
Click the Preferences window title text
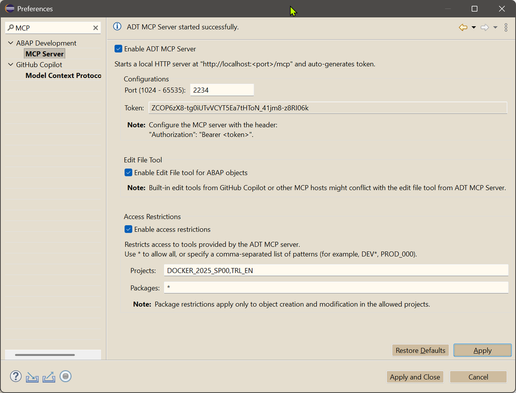pyautogui.click(x=35, y=9)
